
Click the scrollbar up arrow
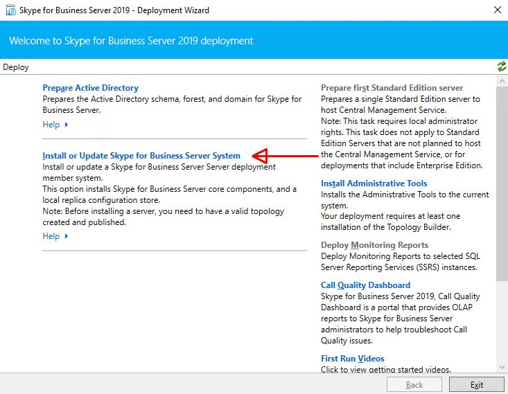(x=502, y=81)
